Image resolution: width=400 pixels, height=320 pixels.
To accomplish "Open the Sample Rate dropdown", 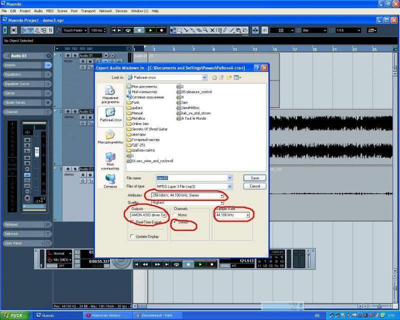I will [x=247, y=215].
